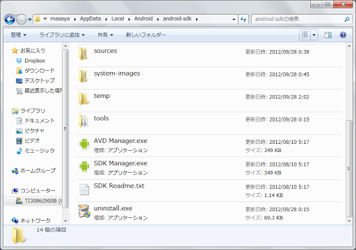Screen dimensions: 356x250
Task: Open the recent pages dropdown arrow
Action: coord(30,19)
